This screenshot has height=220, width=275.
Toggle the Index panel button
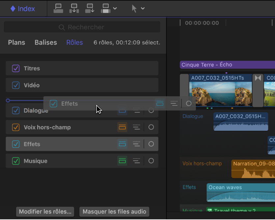tap(22, 9)
